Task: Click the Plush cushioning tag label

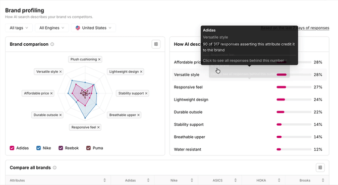Action: coord(84,59)
